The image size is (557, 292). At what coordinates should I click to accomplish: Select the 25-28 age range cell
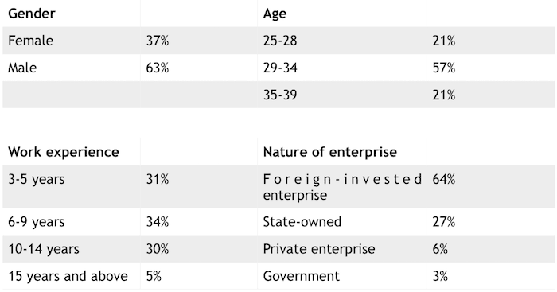point(280,41)
